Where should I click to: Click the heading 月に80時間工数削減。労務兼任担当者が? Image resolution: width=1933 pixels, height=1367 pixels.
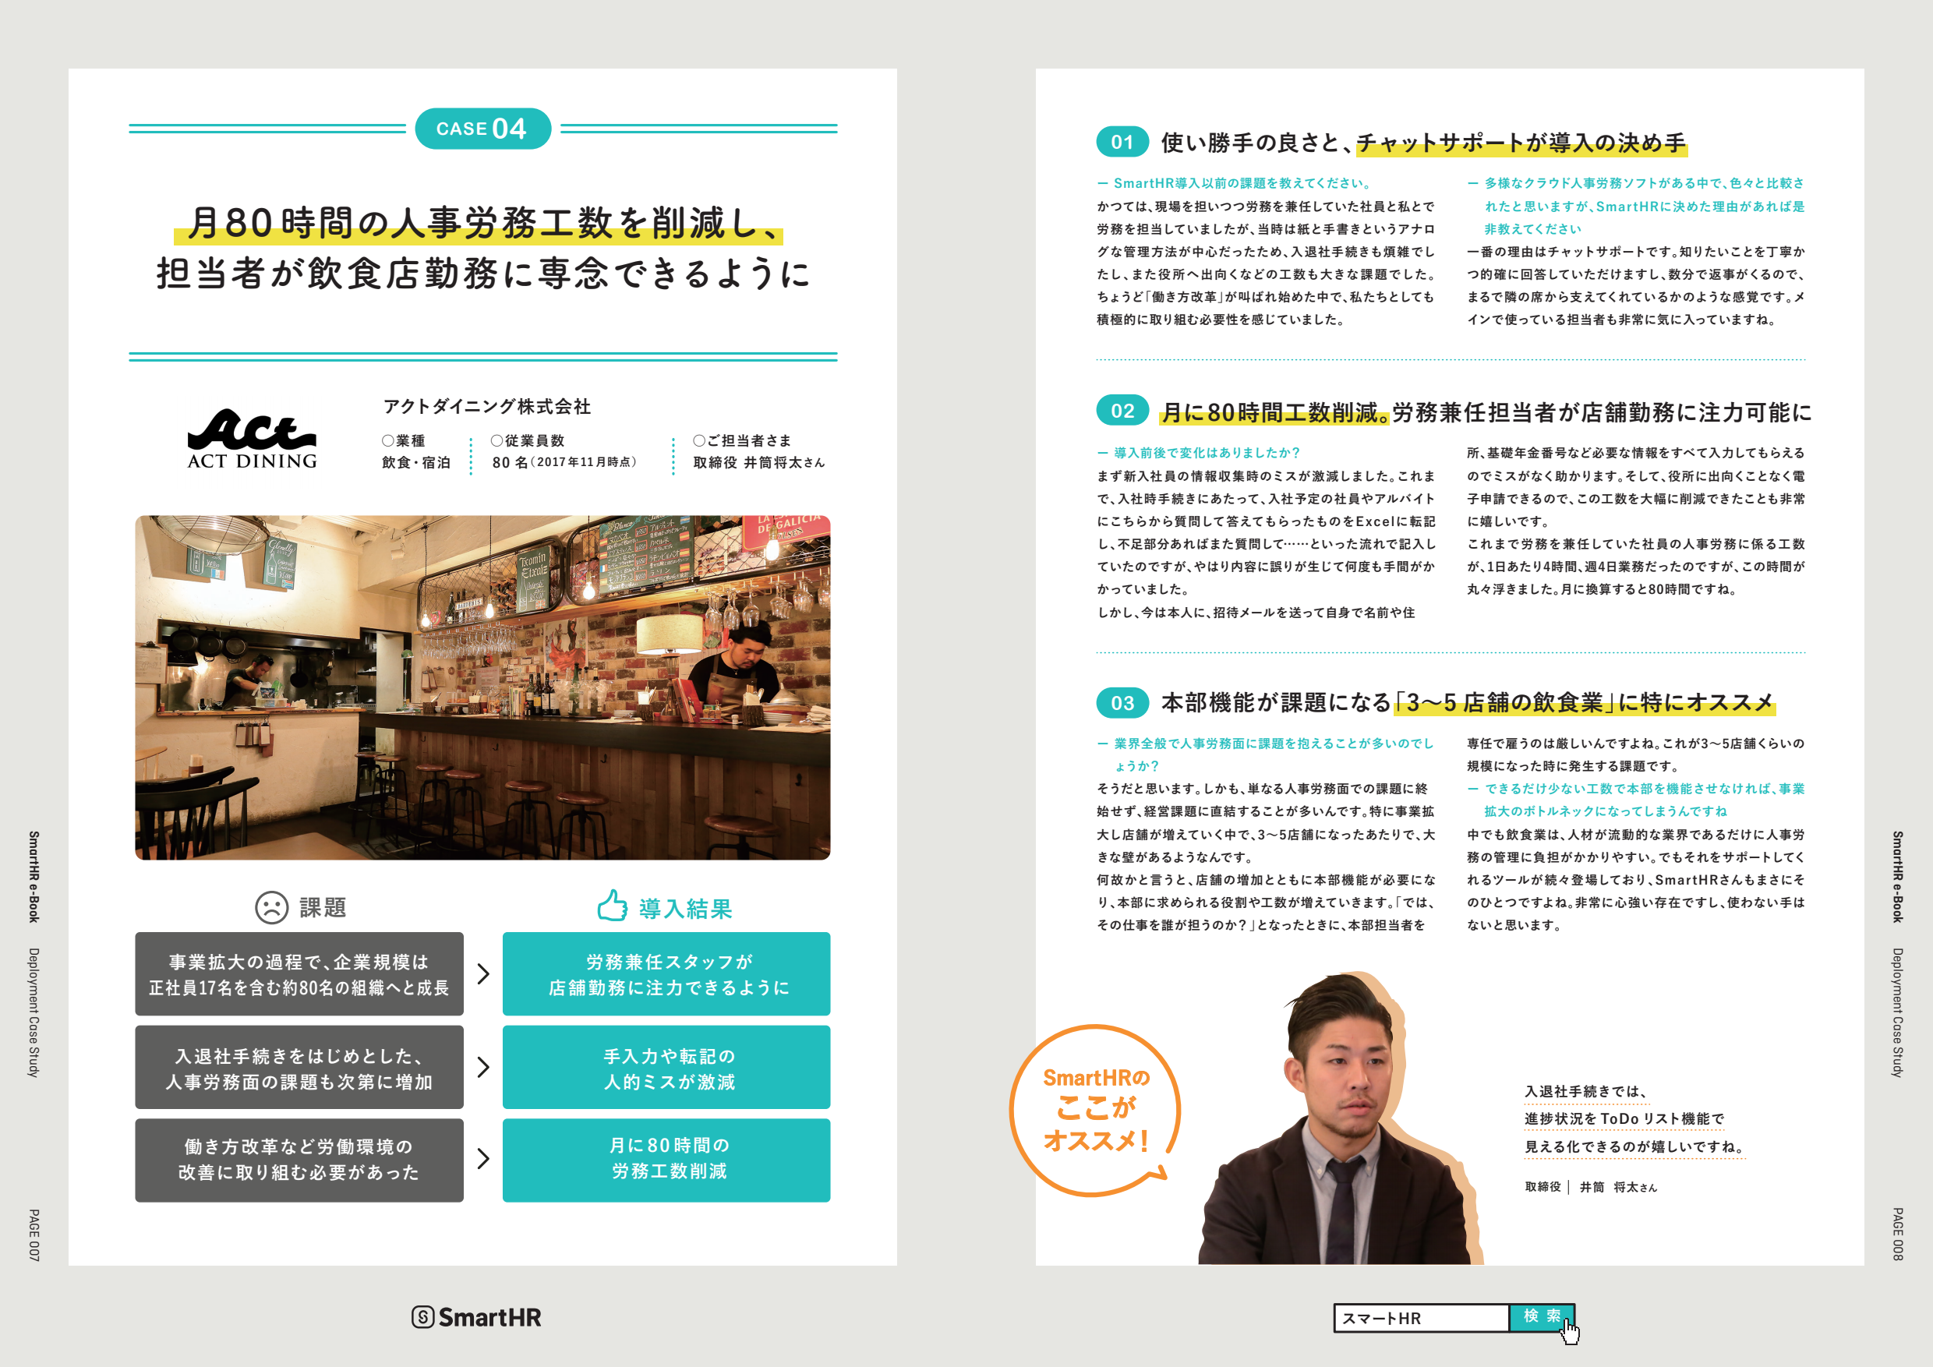pyautogui.click(x=1486, y=412)
